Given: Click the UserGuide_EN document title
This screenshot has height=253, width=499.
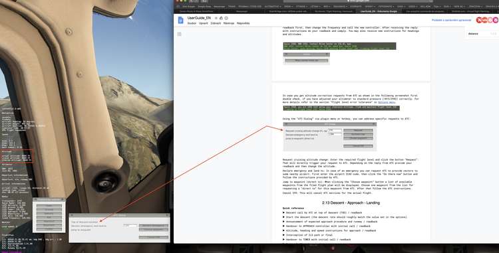Looking at the screenshot, I should [199, 18].
